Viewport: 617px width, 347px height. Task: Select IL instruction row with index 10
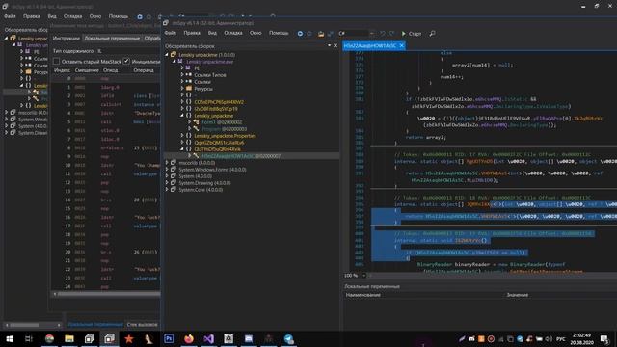[x=106, y=165]
